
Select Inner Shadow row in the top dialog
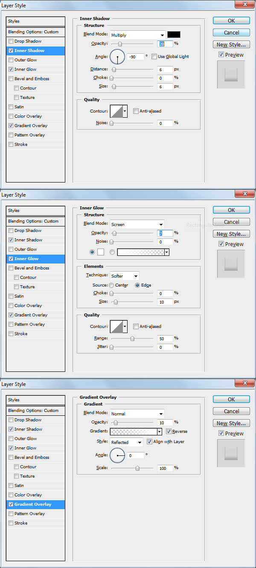pos(36,51)
